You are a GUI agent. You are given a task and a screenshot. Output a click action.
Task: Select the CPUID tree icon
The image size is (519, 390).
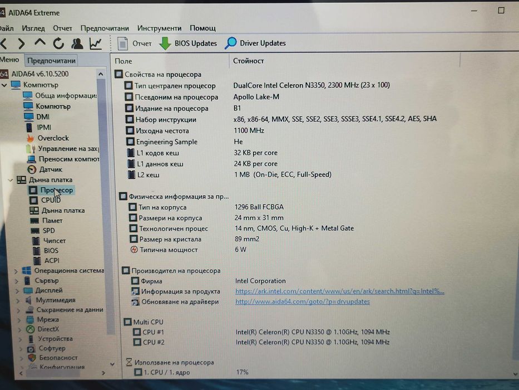click(x=33, y=201)
